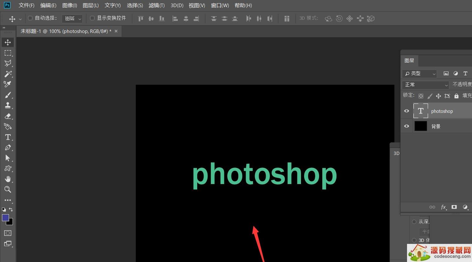472x262 pixels.
Task: Add a layer style with fx button
Action: coord(444,207)
